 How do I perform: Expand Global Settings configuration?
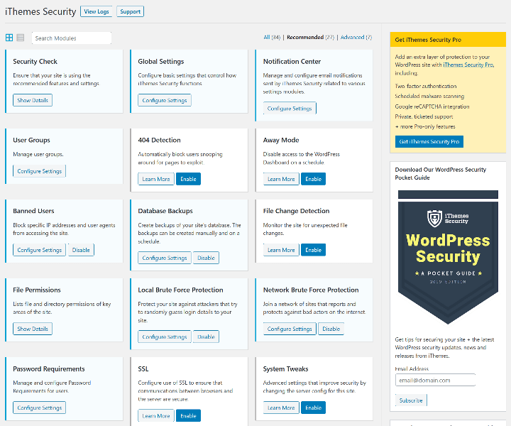164,100
